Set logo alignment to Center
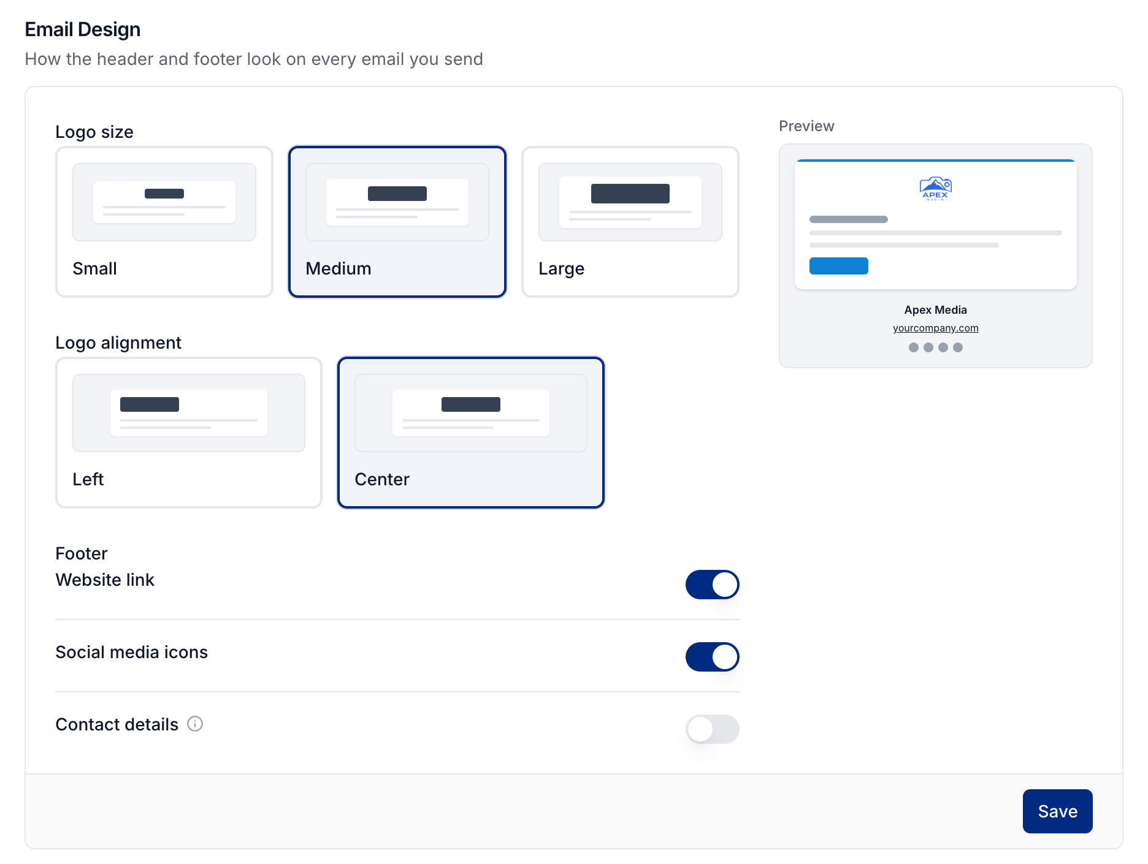This screenshot has height=864, width=1148. (x=471, y=433)
